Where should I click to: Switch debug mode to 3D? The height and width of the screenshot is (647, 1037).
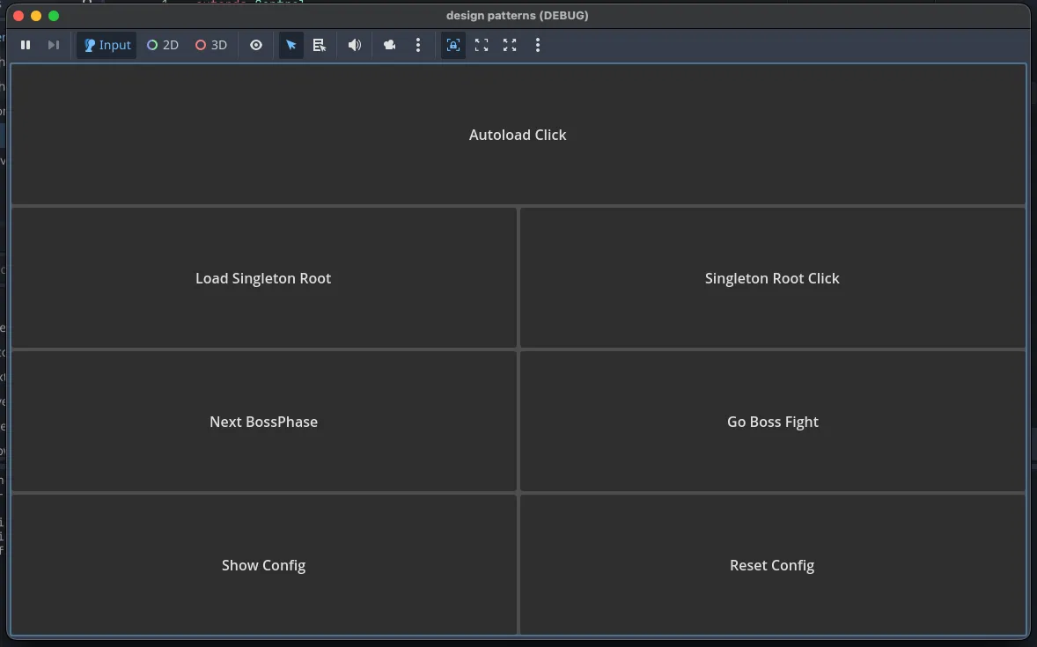tap(210, 45)
